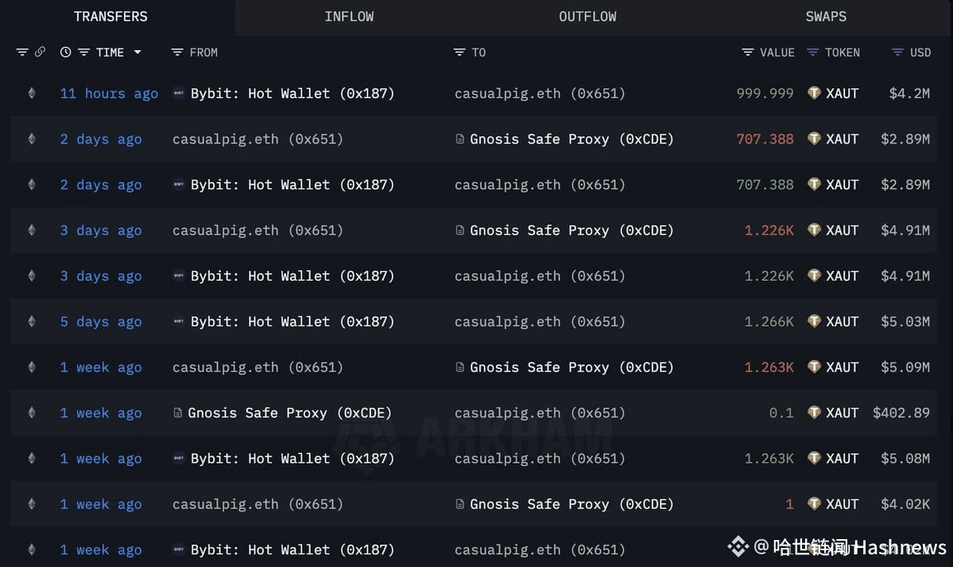This screenshot has width=953, height=567.
Task: Click the TOKEN column filter icon
Action: click(x=813, y=52)
